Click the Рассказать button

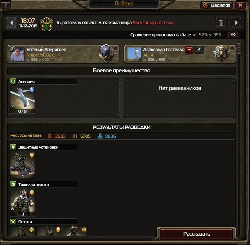click(196, 234)
